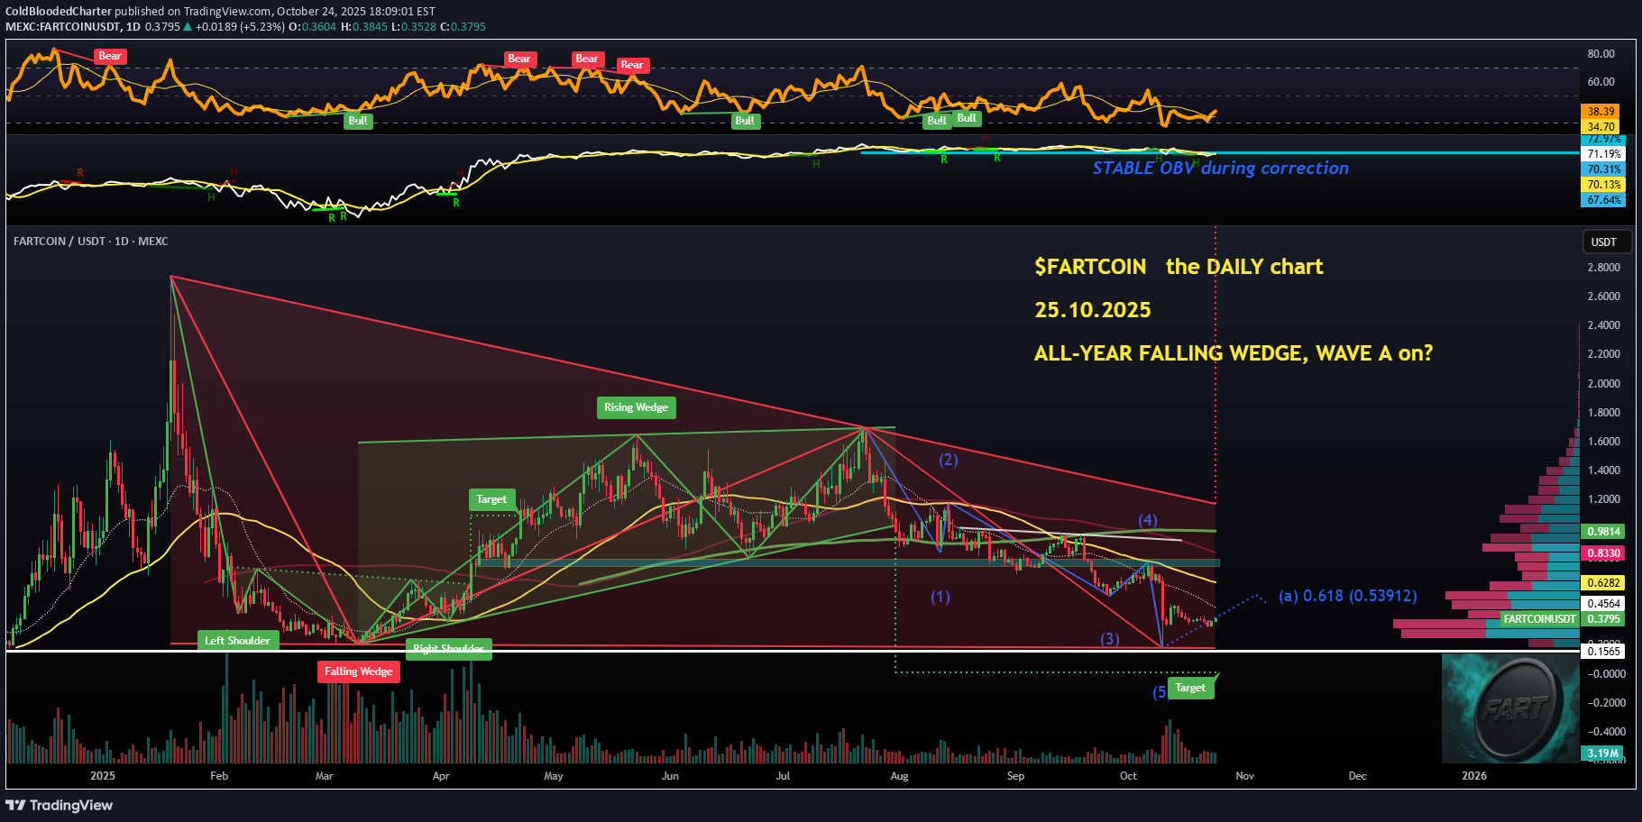The height and width of the screenshot is (822, 1642).
Task: Select the (a) 0.618 Fibonacci target label
Action: click(1347, 596)
